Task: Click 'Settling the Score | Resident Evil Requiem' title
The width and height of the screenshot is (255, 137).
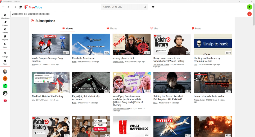Action: coord(168,98)
